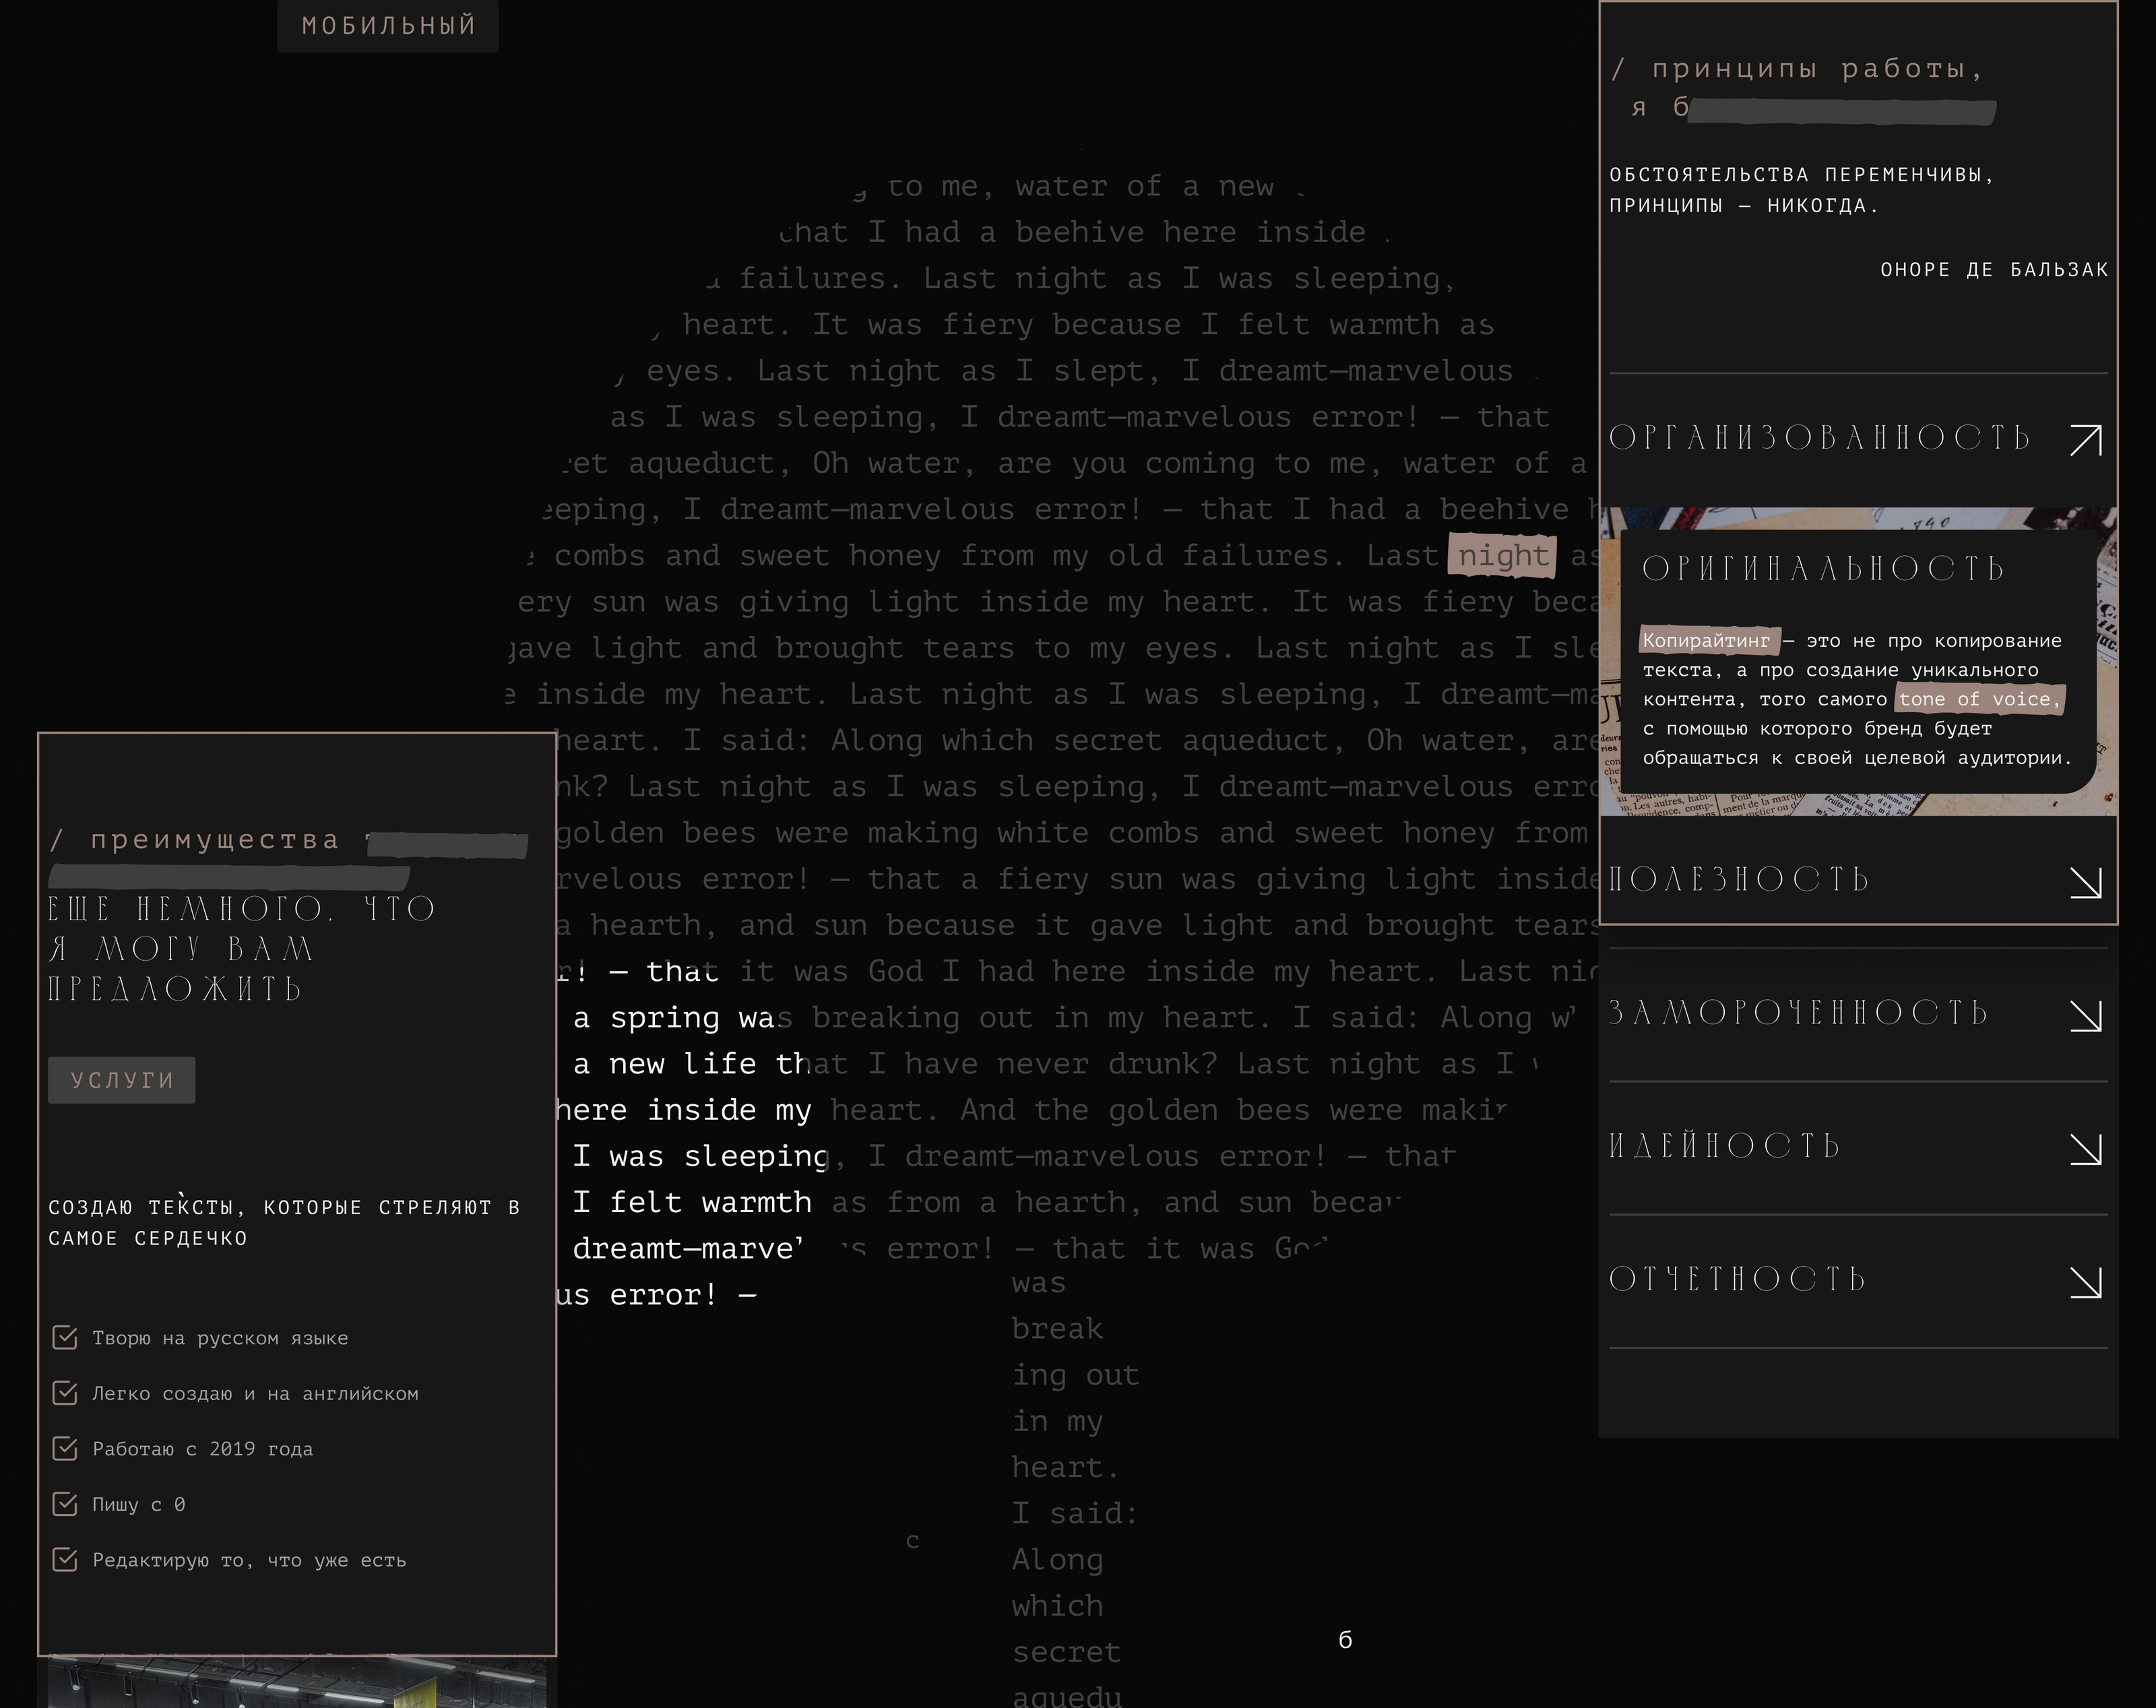This screenshot has height=1708, width=2156.
Task: Click the МОБИЛЬНЫЙ tab label
Action: coord(388,26)
